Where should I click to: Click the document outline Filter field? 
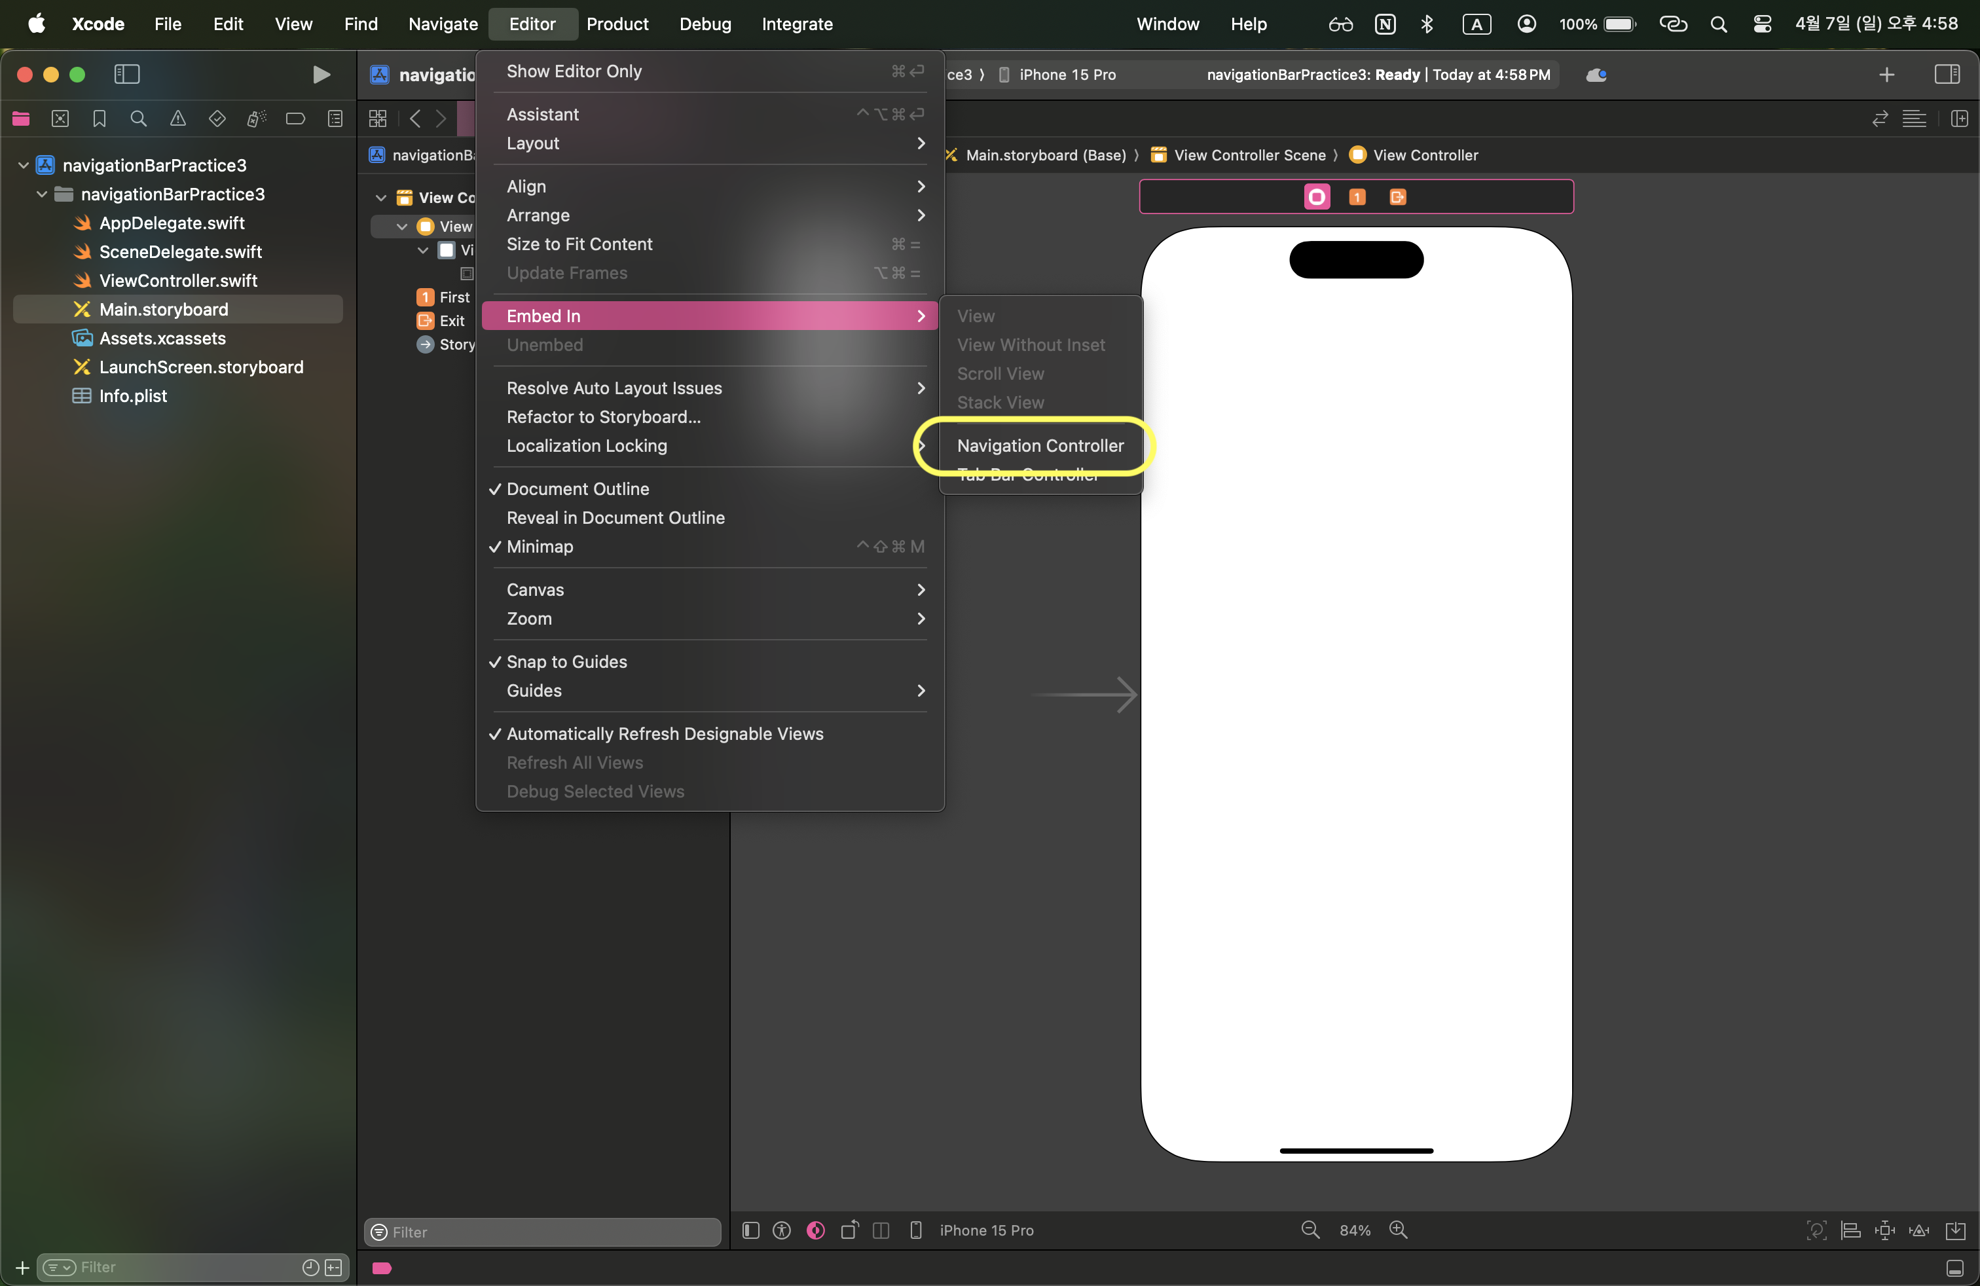pyautogui.click(x=549, y=1231)
